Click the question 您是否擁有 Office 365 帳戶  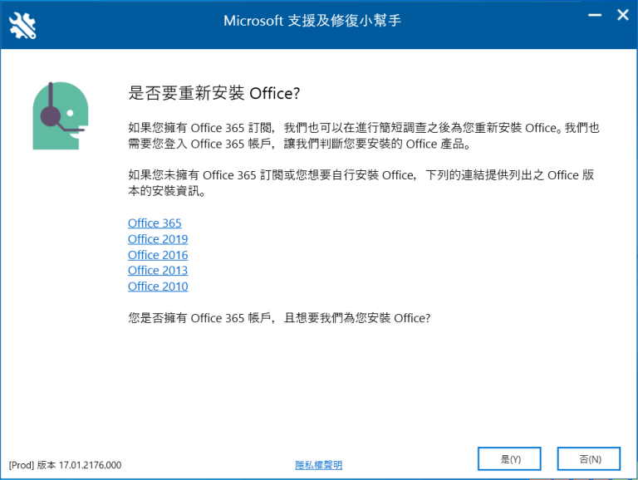[279, 318]
